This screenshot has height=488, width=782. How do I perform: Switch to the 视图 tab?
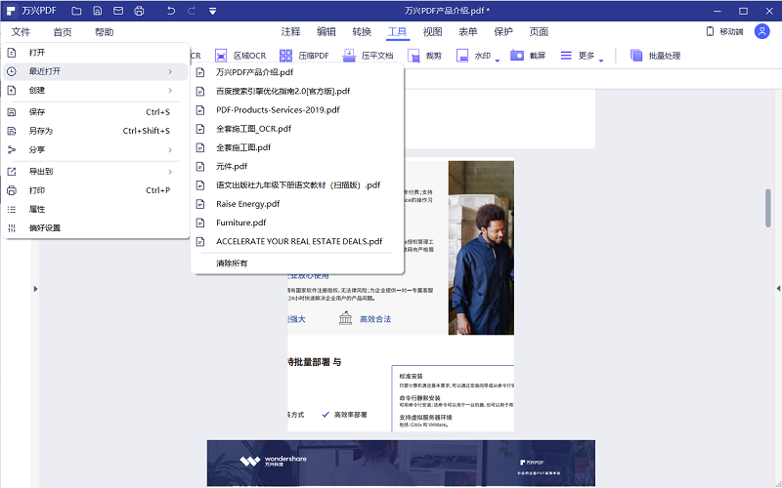coord(432,32)
